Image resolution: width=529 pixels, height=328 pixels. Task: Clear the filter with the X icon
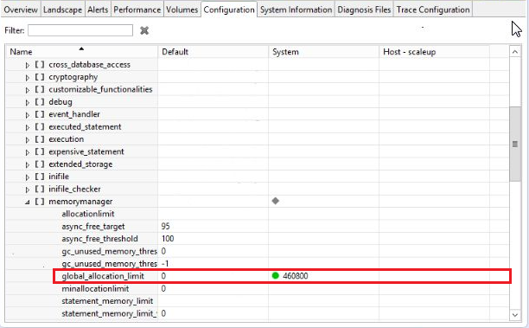click(144, 30)
